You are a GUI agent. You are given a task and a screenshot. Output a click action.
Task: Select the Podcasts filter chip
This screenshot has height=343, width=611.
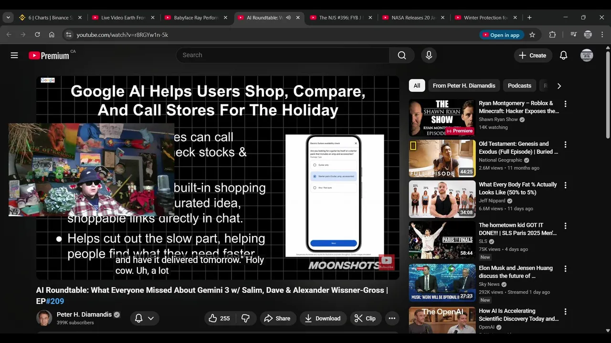click(519, 86)
